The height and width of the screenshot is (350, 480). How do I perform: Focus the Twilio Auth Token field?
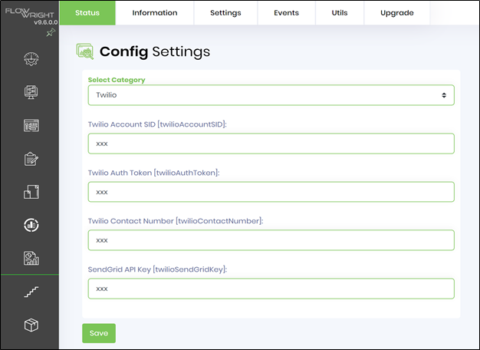271,192
